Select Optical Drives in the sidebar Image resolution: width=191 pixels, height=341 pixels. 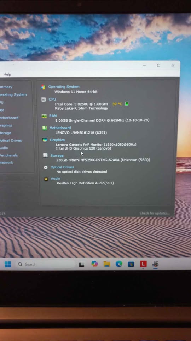(x=10, y=141)
